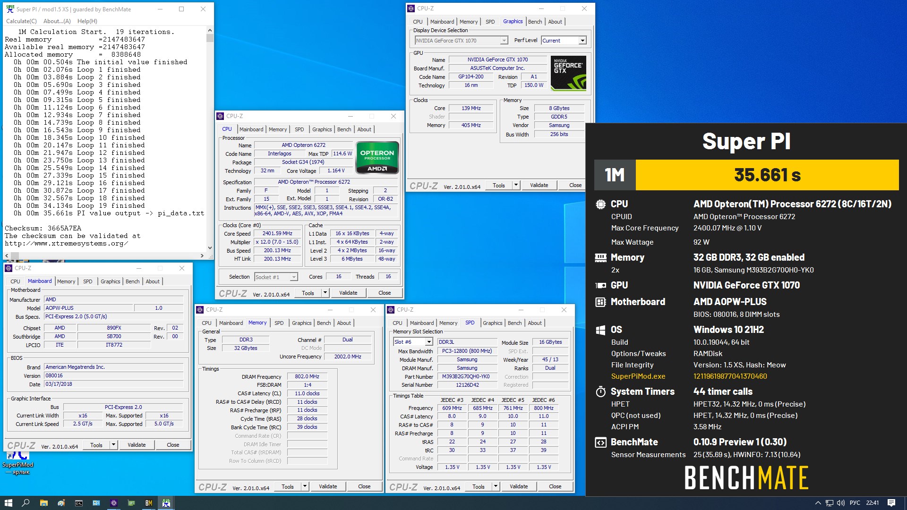
Task: Open the Display Device Selection combo box
Action: 461,41
